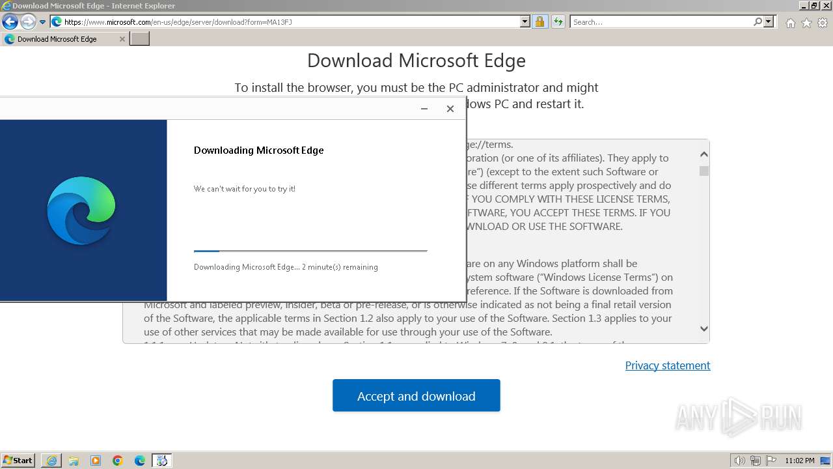The width and height of the screenshot is (833, 469).
Task: Open a new tab button
Action: point(140,39)
